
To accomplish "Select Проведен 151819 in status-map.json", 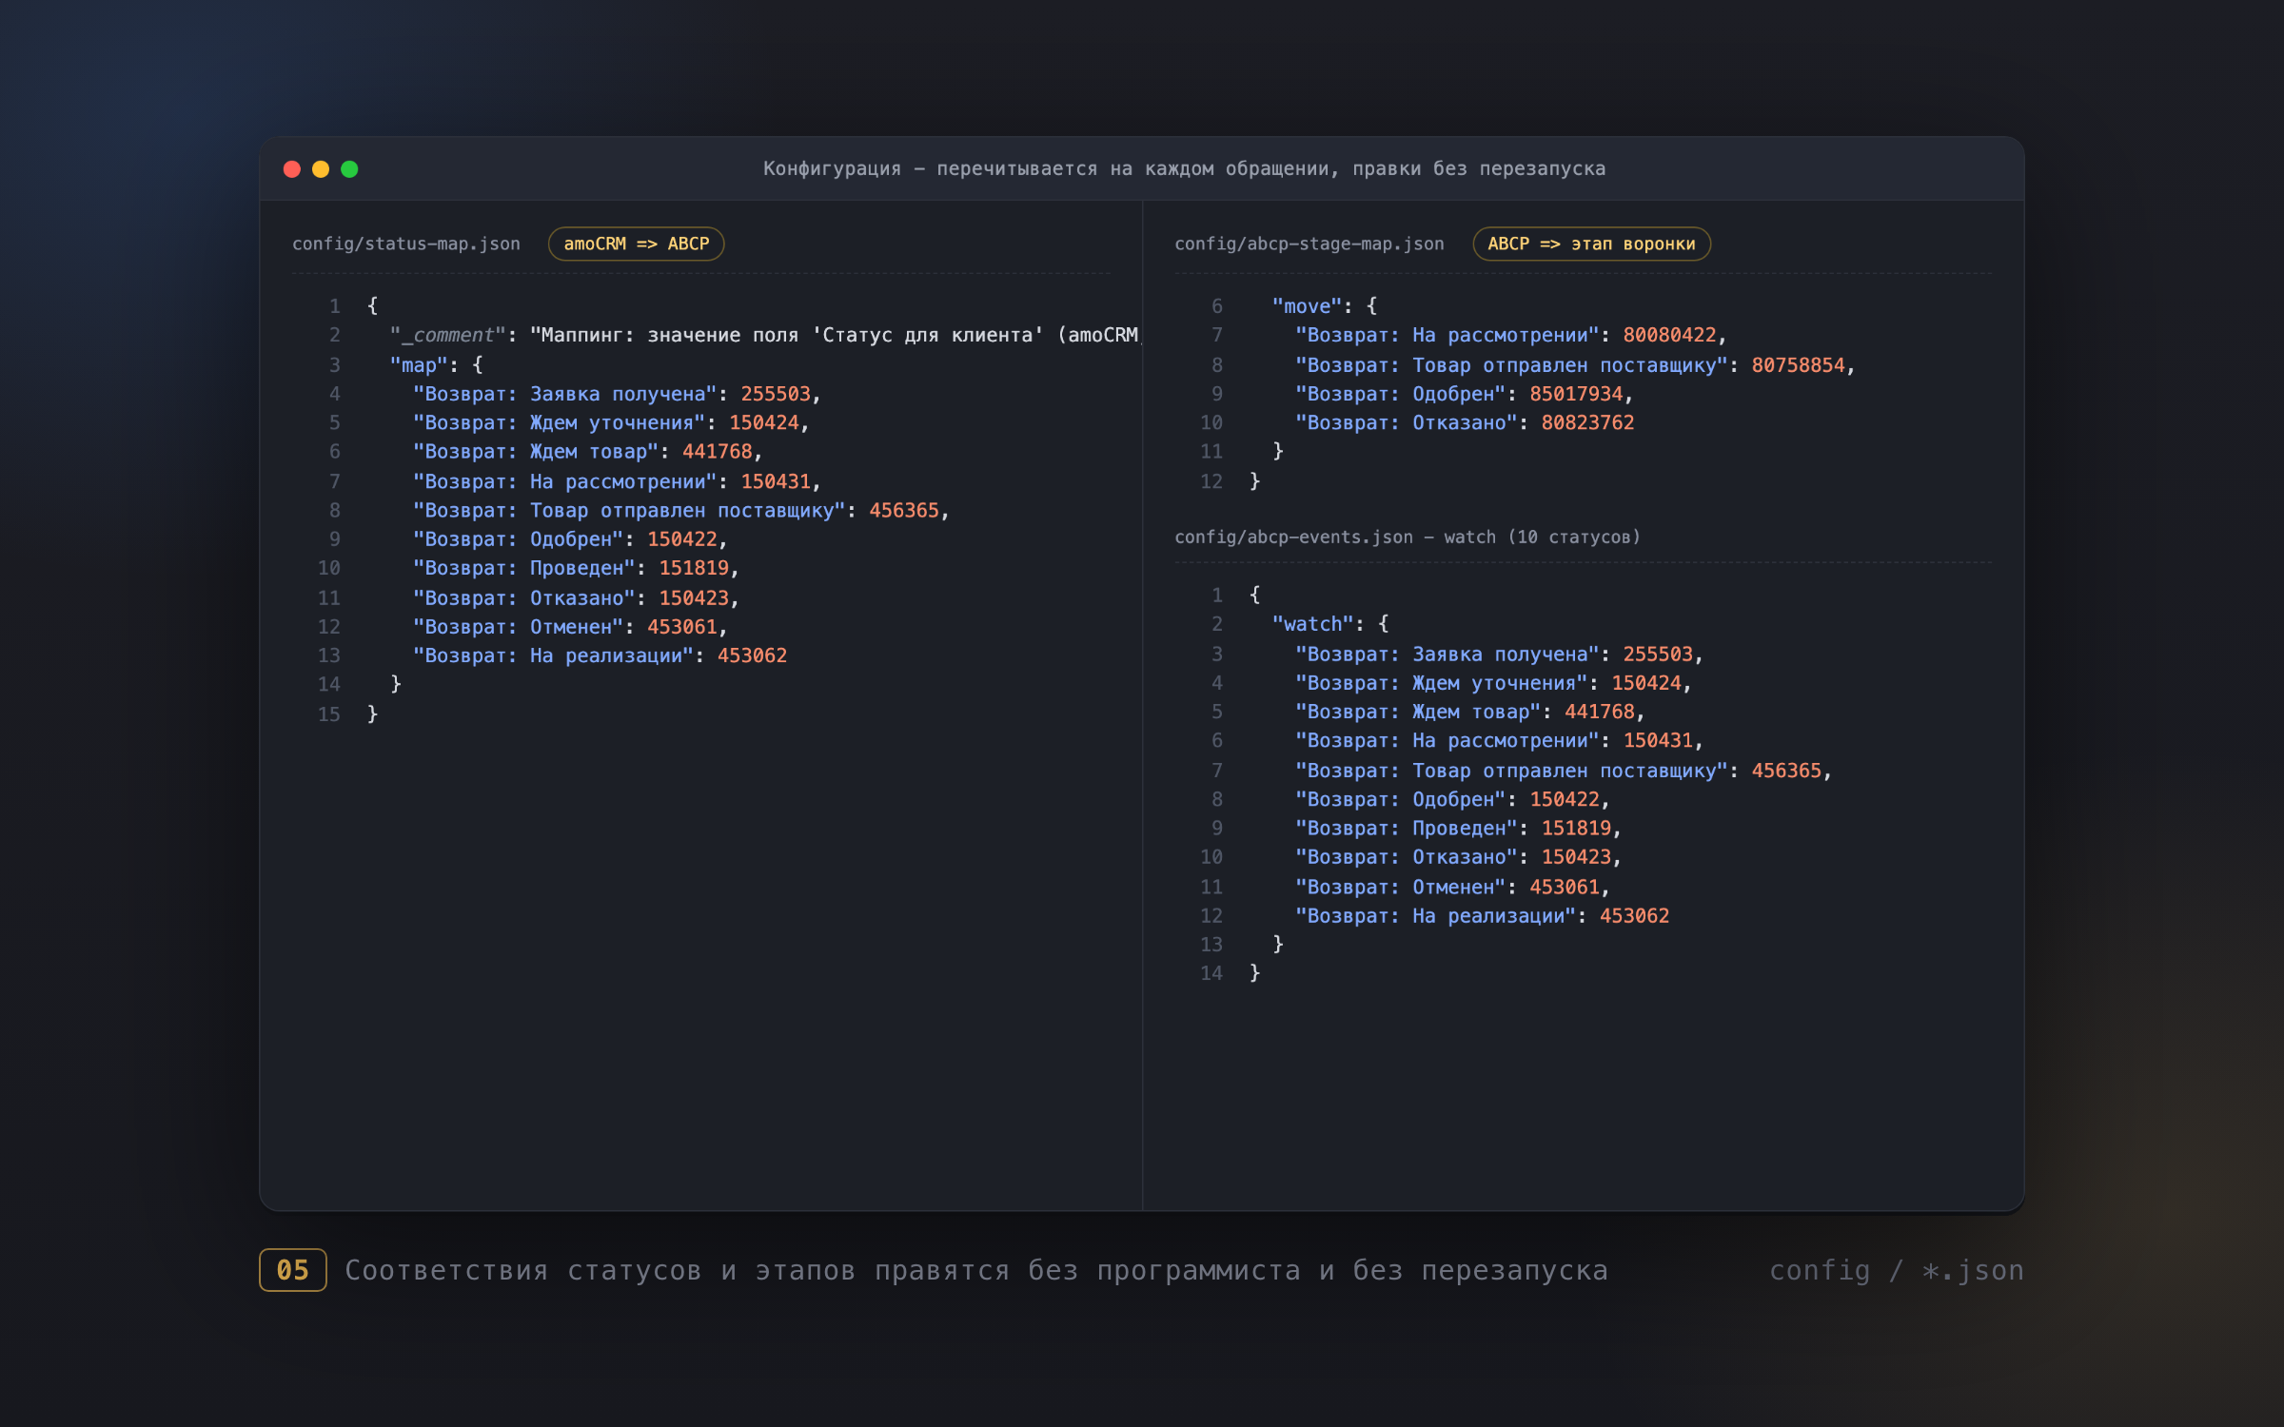I will [x=575, y=567].
